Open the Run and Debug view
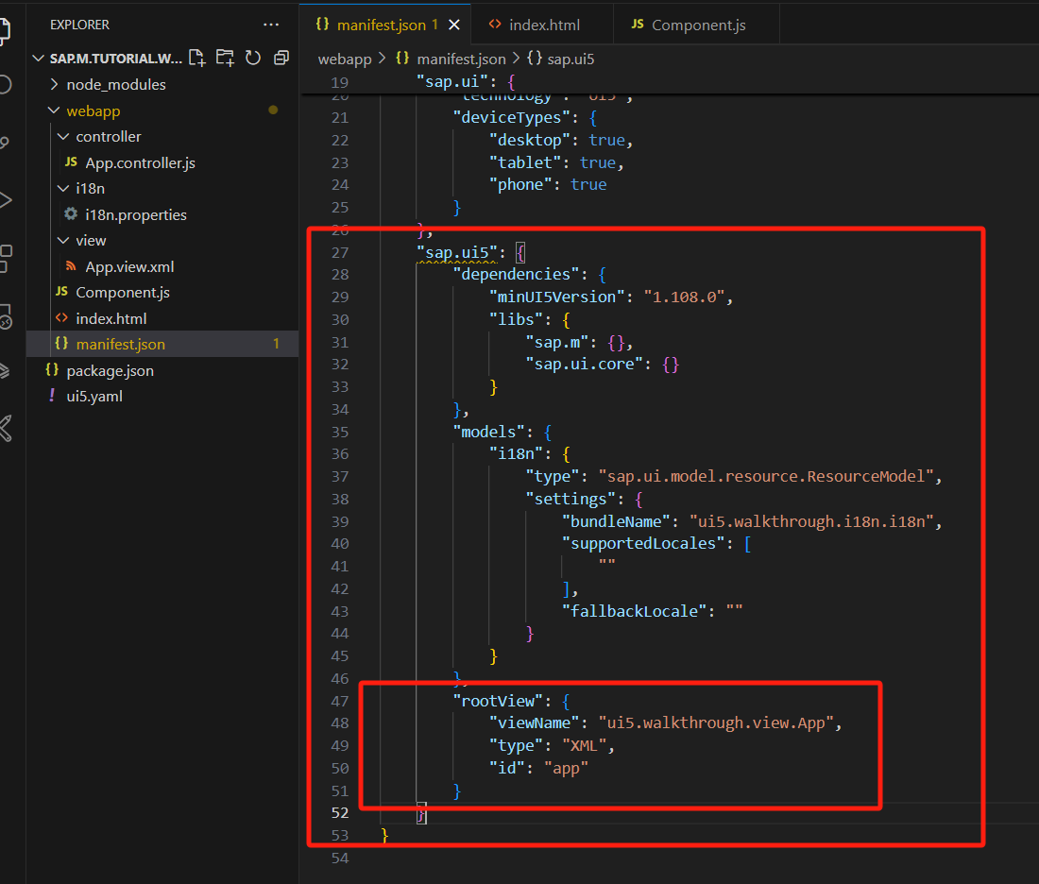 point(6,199)
